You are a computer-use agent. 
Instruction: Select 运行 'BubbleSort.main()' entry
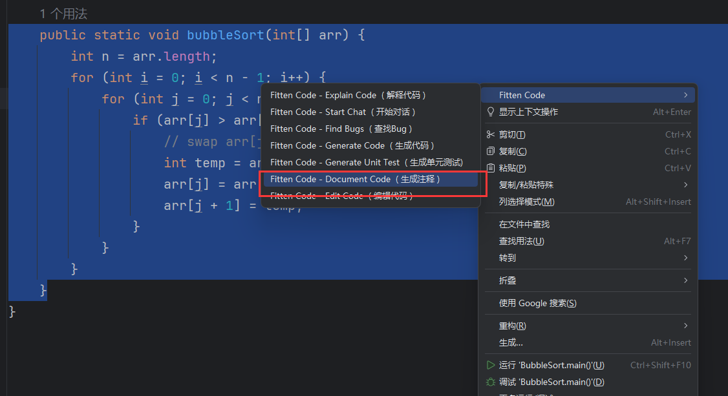point(588,365)
